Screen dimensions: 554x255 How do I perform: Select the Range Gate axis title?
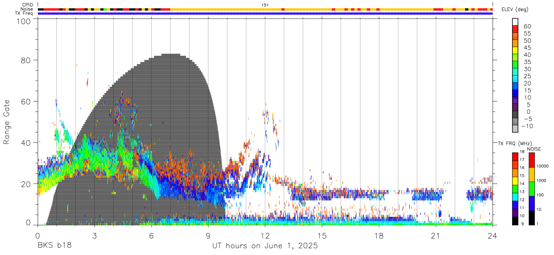[7, 122]
